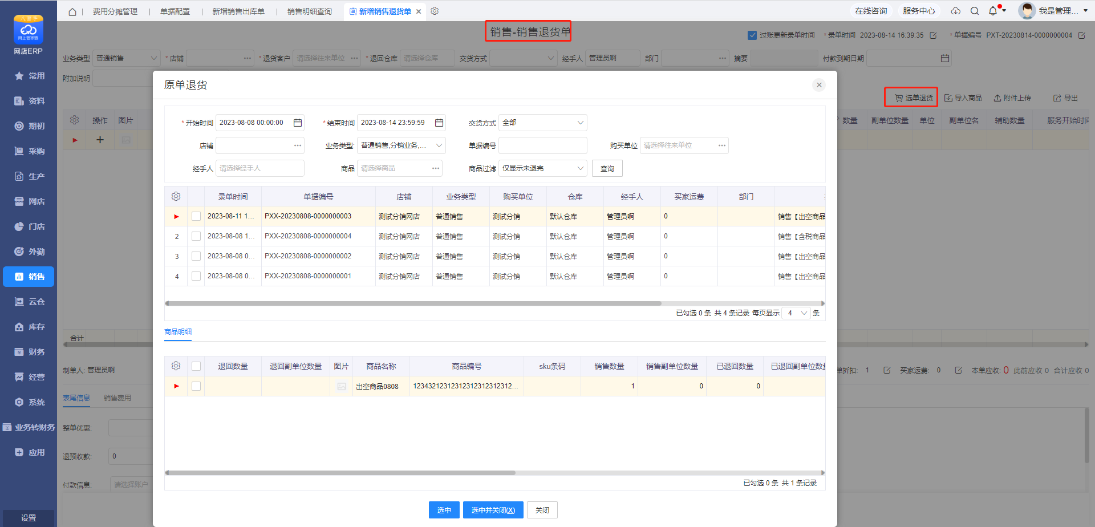Viewport: 1095px width, 527px height.
Task: Click the 单据编号 input field
Action: pos(543,145)
